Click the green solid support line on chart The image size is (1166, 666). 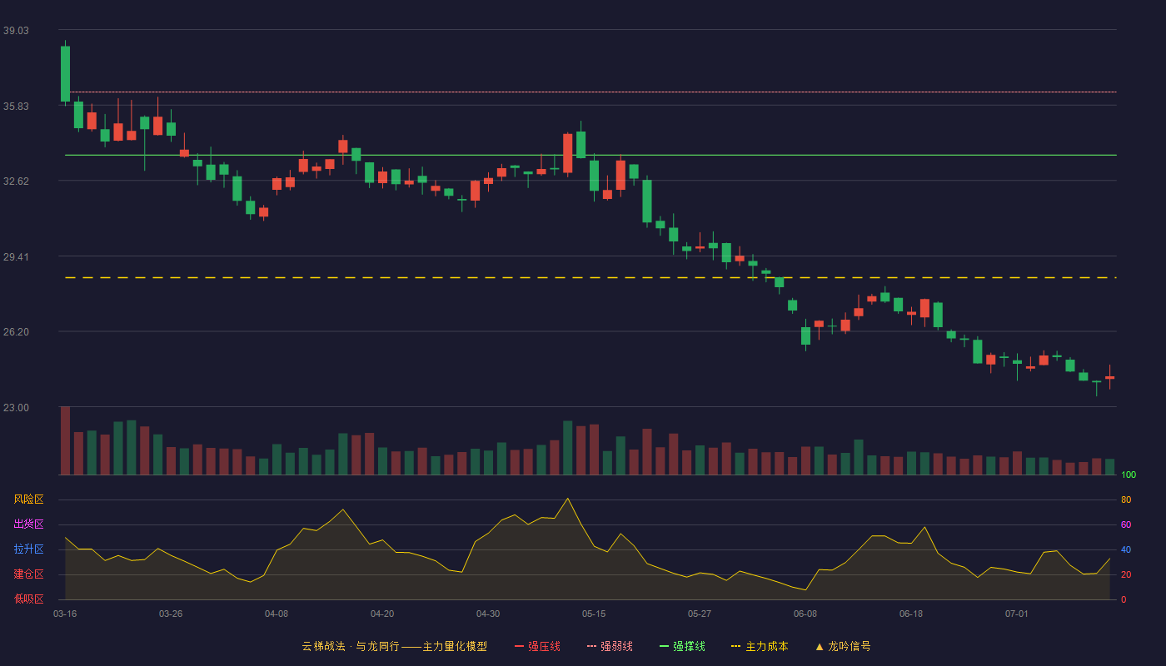click(590, 155)
